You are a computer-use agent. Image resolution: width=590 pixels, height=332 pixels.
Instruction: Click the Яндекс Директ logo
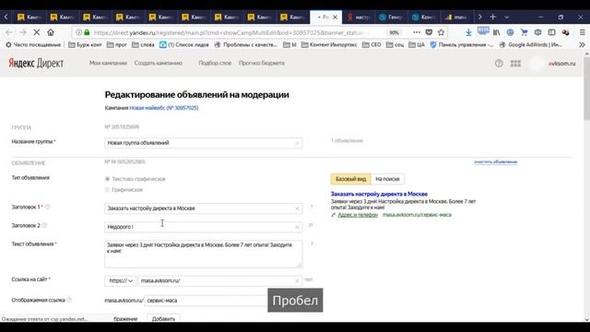tap(36, 64)
